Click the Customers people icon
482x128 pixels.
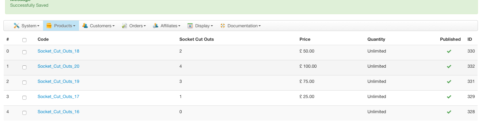[85, 26]
